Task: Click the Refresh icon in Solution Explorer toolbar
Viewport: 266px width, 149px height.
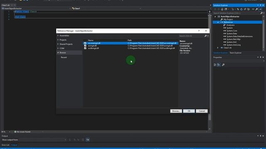Action: click(241, 9)
